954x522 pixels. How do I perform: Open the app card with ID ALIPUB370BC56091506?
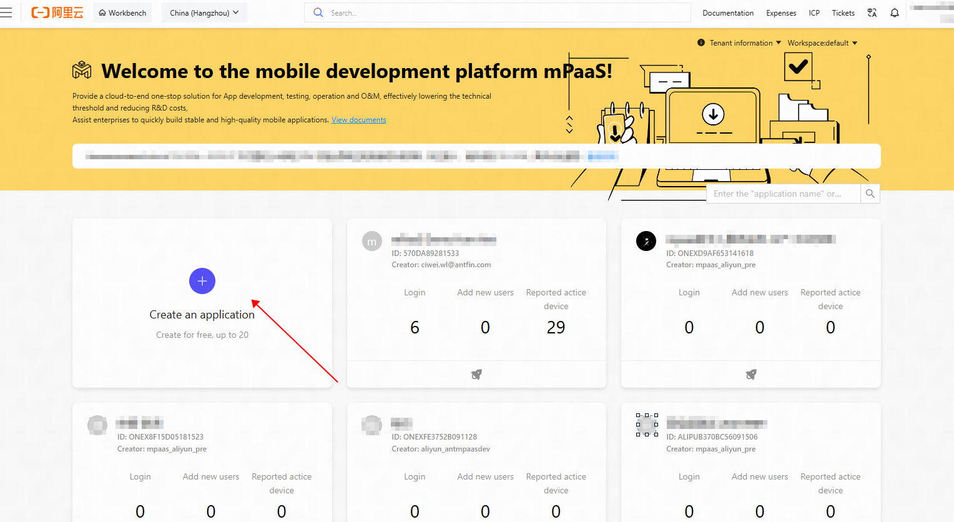click(x=751, y=462)
